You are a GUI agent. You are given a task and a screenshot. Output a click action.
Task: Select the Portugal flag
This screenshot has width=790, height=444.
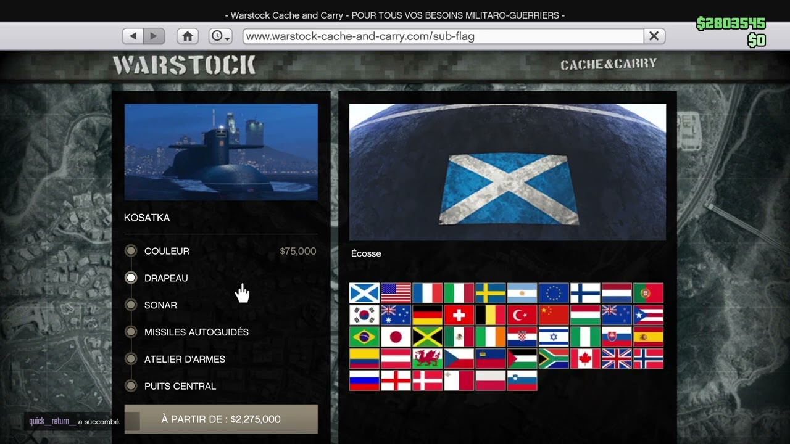click(x=648, y=293)
